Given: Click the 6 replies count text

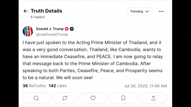Looking at the screenshot, I should point(38,17).
